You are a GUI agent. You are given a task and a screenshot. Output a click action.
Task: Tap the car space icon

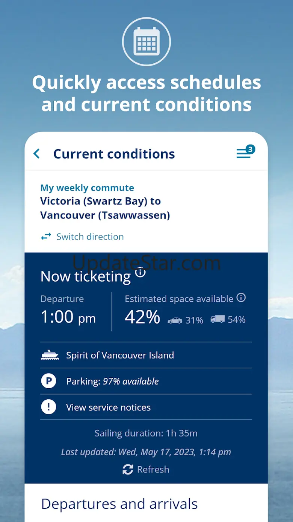pyautogui.click(x=175, y=320)
